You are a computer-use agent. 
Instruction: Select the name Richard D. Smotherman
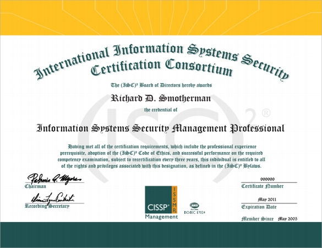(161, 98)
